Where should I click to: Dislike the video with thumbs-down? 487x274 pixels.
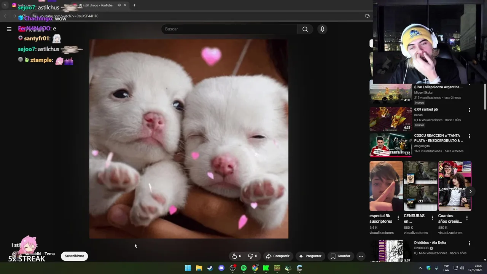253,256
